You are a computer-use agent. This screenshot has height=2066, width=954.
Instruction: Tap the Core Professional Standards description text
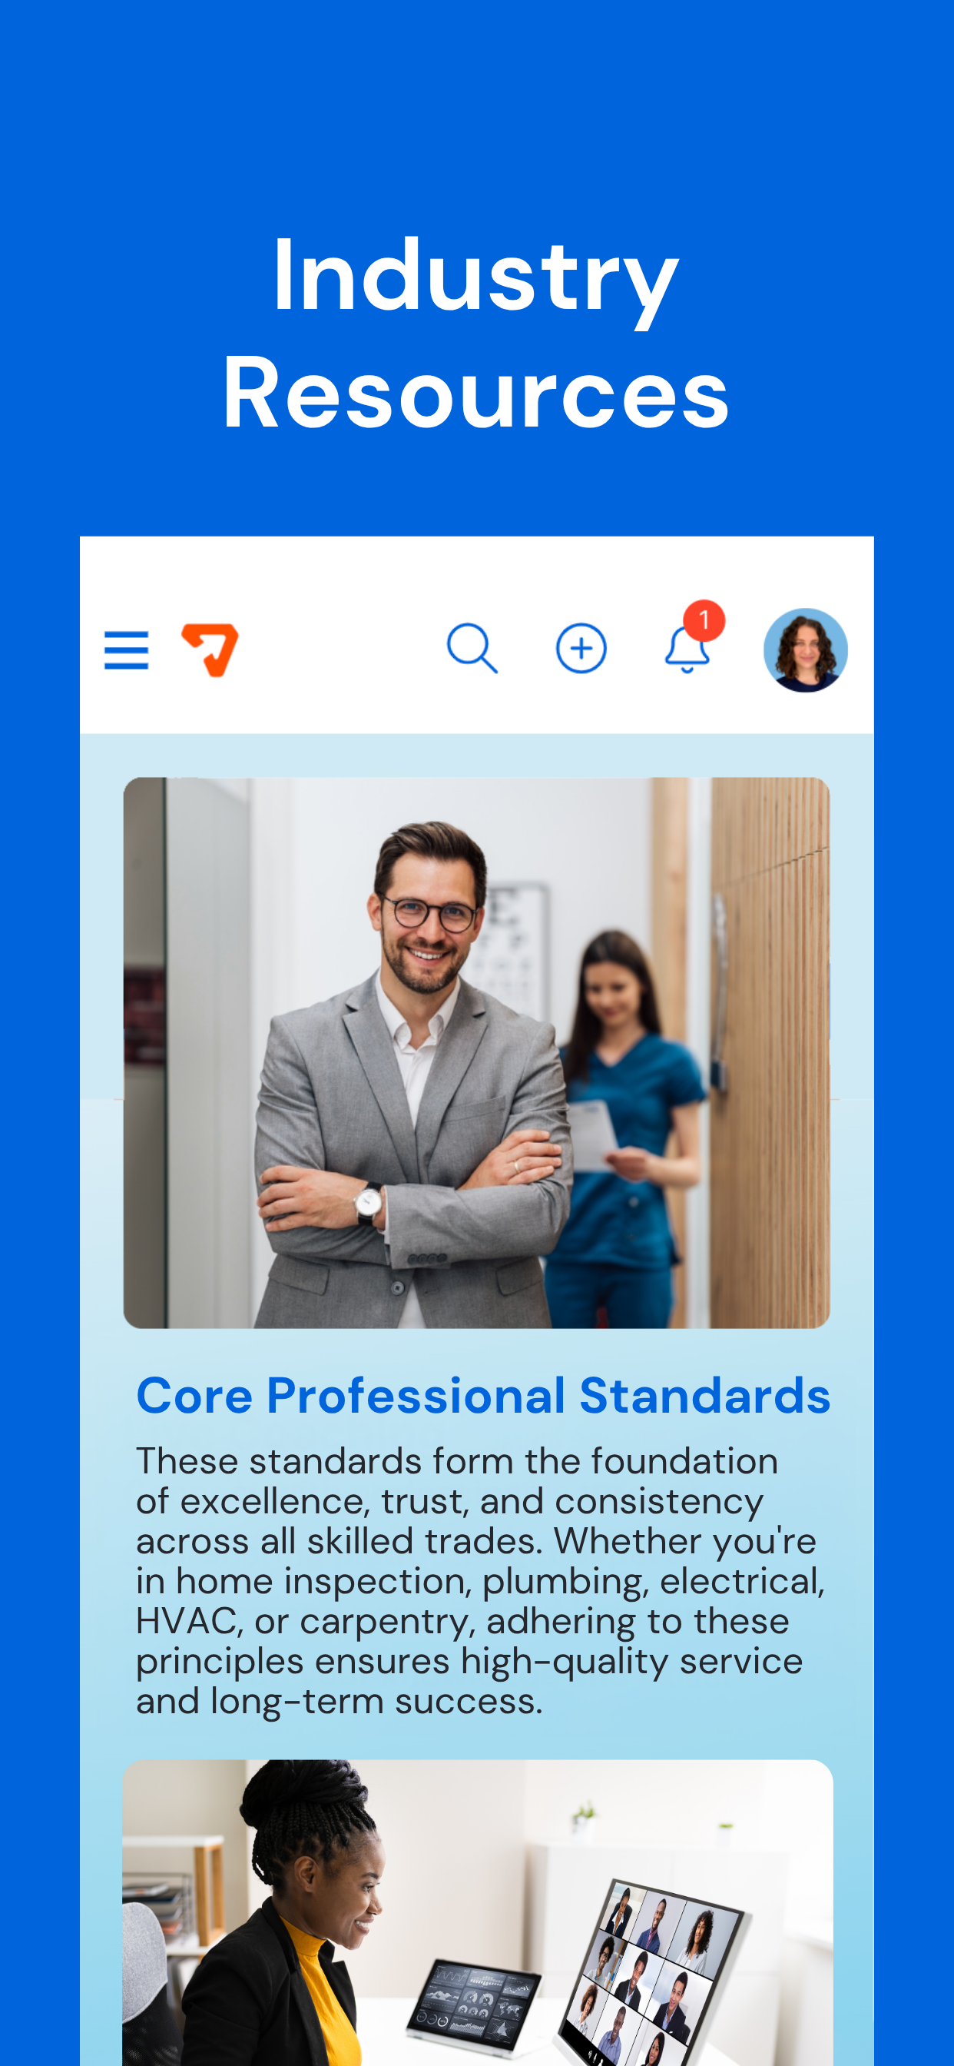[480, 1580]
